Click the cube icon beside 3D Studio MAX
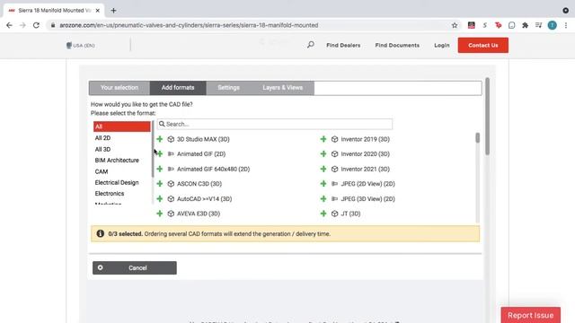The height and width of the screenshot is (323, 575). [171, 139]
